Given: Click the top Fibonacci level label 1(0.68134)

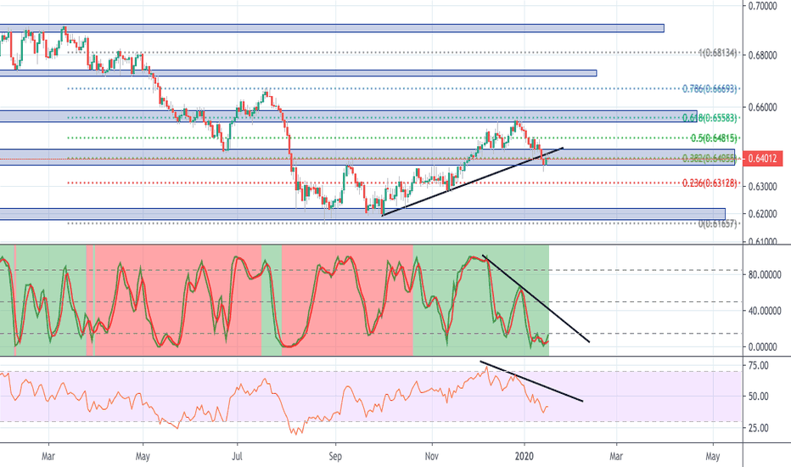Looking at the screenshot, I should [718, 53].
